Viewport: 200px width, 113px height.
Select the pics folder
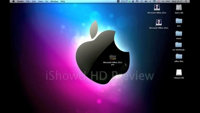point(179,21)
